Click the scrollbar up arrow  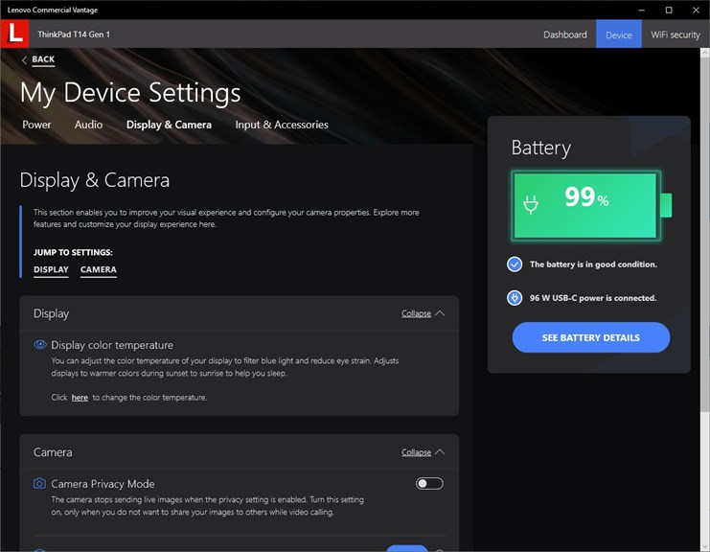click(x=705, y=53)
